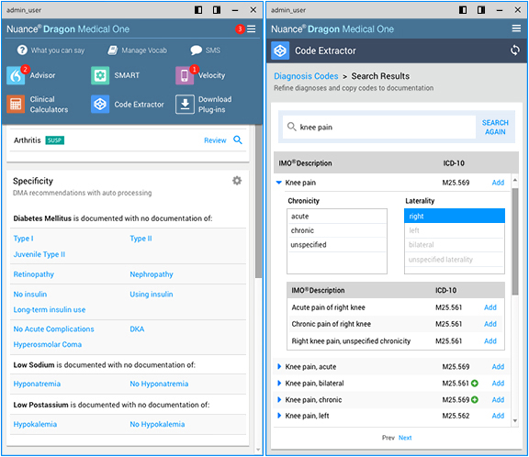The image size is (529, 457).
Task: Select right laterality option
Action: click(x=455, y=216)
